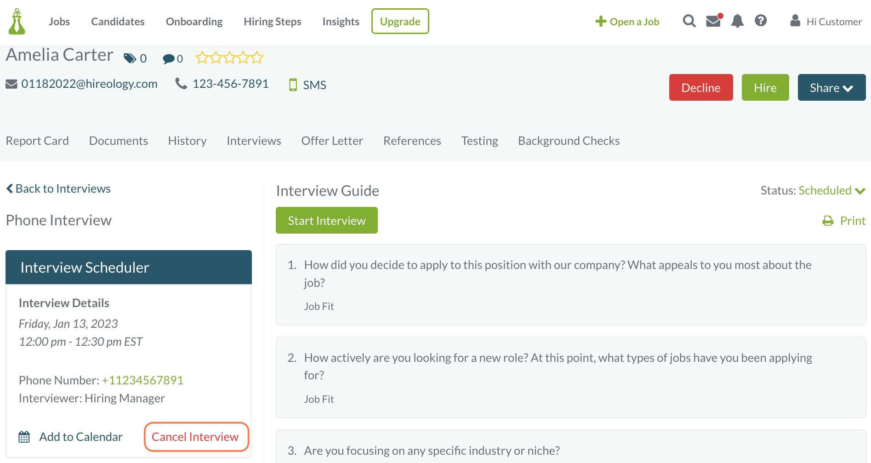Click the Upgrade button
The image size is (871, 463).
(x=400, y=21)
